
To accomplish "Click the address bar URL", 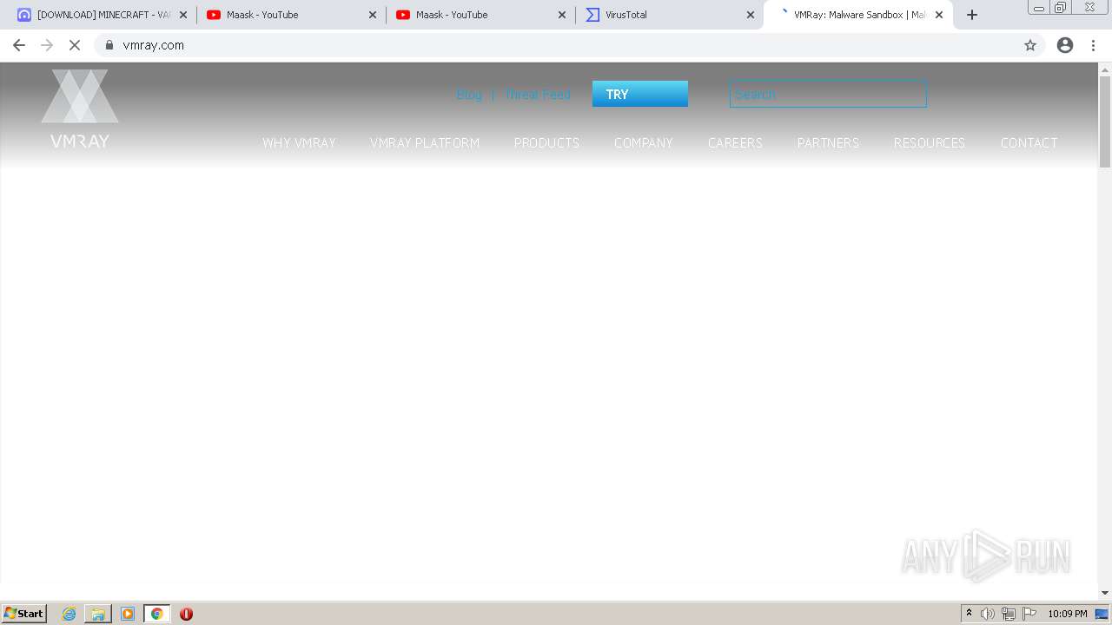I will [153, 45].
